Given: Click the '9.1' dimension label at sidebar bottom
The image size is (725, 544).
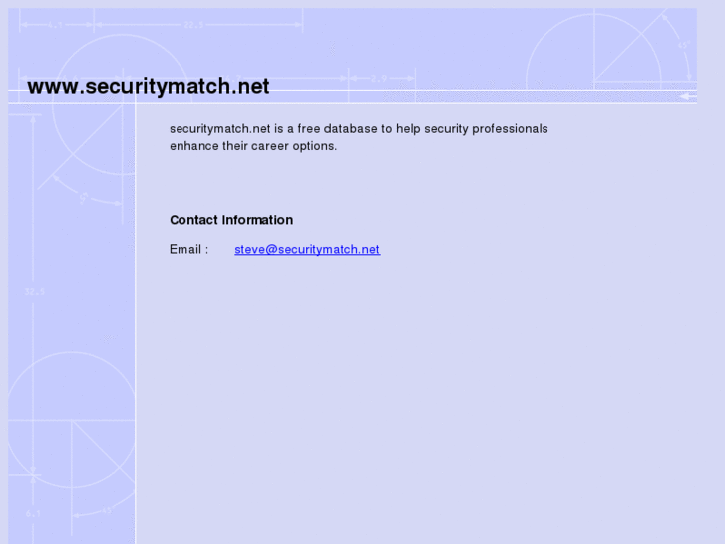Looking at the screenshot, I should point(33,513).
